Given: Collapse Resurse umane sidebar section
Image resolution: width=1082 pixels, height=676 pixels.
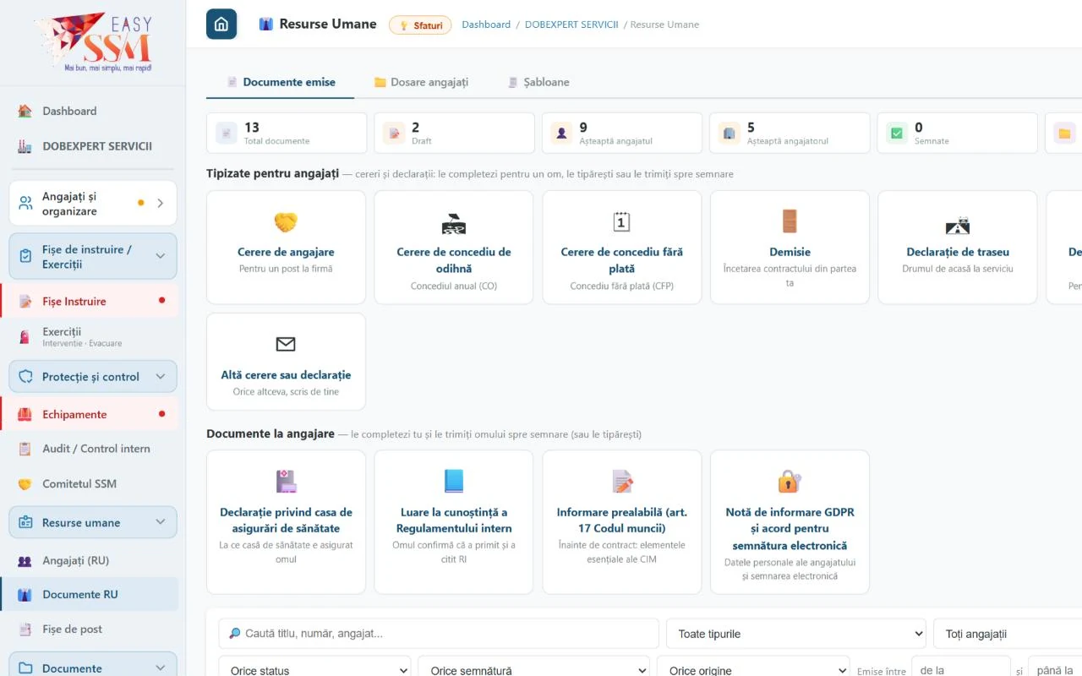Looking at the screenshot, I should point(93,522).
